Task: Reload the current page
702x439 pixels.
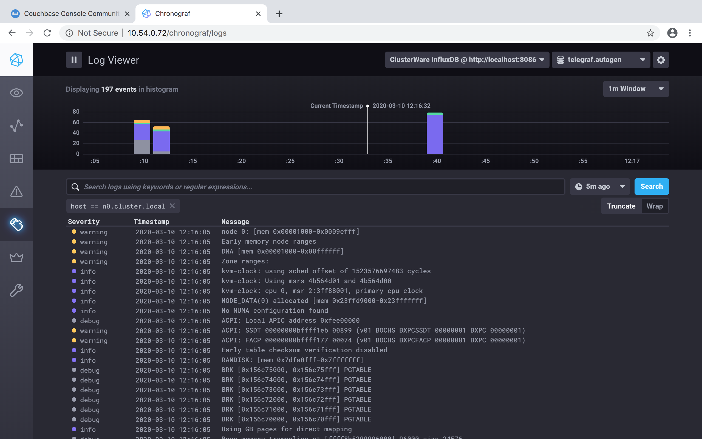Action: click(x=47, y=33)
